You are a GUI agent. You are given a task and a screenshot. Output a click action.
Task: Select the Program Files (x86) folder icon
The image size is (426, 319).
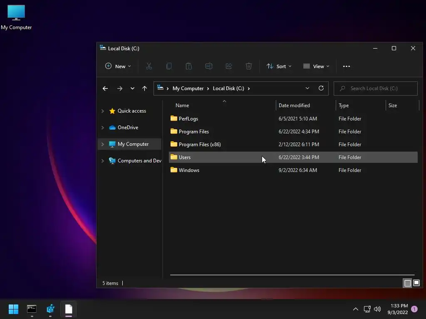pos(174,144)
